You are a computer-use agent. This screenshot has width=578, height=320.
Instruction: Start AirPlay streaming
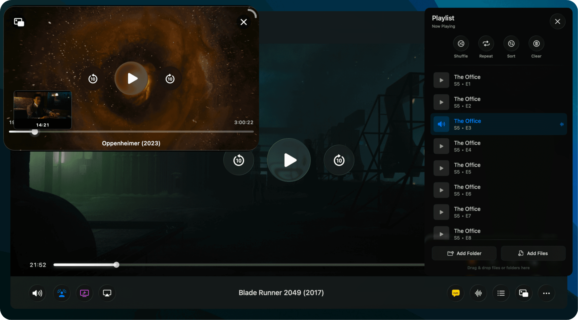(x=107, y=293)
